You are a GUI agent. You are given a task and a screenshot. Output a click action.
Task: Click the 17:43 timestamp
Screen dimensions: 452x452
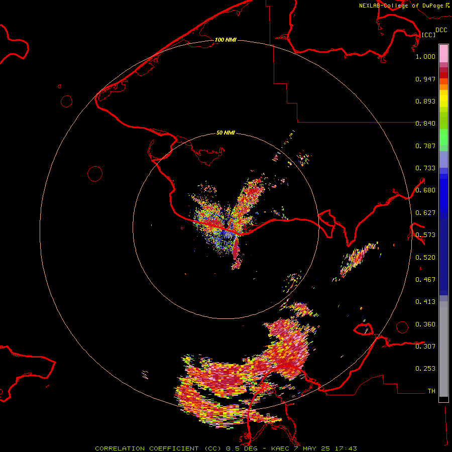click(x=346, y=448)
